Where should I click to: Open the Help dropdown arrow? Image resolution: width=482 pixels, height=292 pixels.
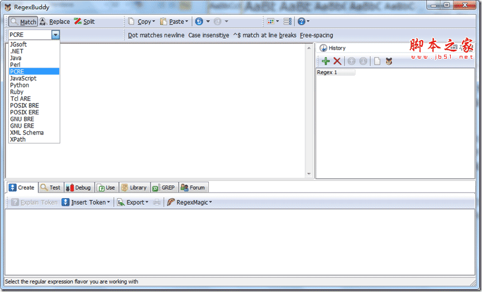pos(308,21)
